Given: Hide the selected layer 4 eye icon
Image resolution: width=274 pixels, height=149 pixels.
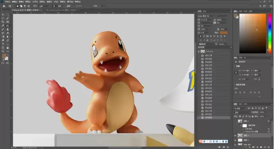Looking at the screenshot, I should pyautogui.click(x=235, y=136).
